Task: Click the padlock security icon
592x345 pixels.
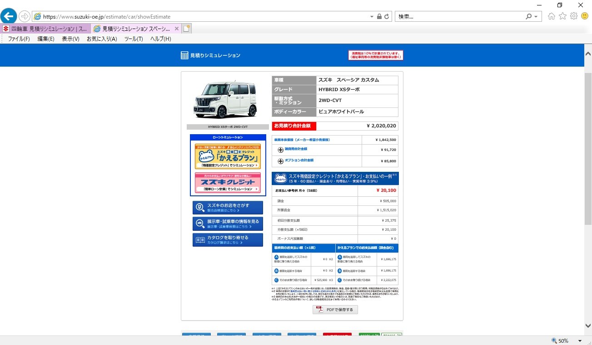Action: 379,16
